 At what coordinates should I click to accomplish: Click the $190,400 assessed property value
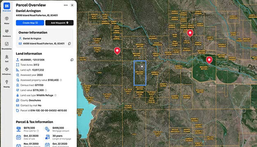53,80
